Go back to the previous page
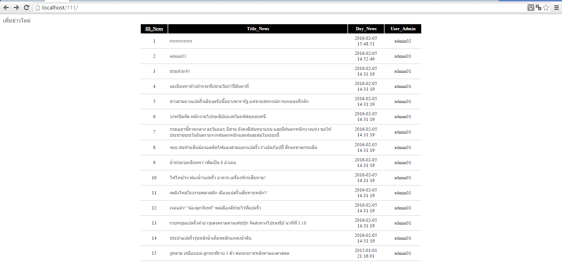This screenshot has width=562, height=267. pos(6,7)
